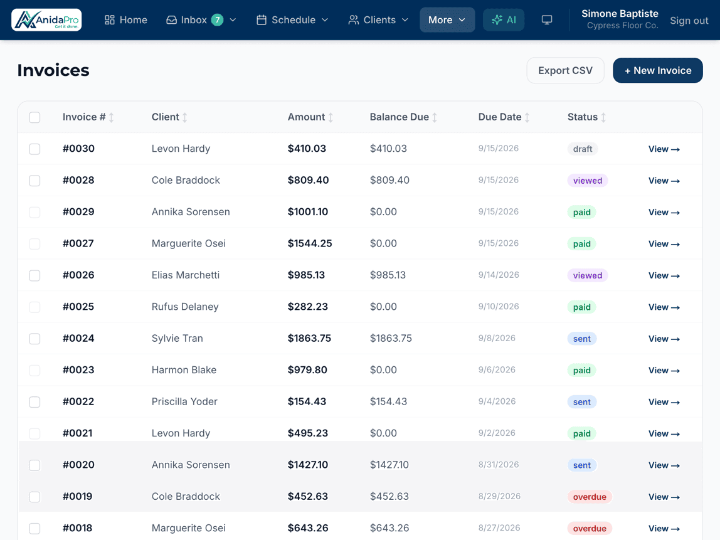Image resolution: width=720 pixels, height=540 pixels.
Task: Toggle the select-all invoices checkbox
Action: click(34, 117)
